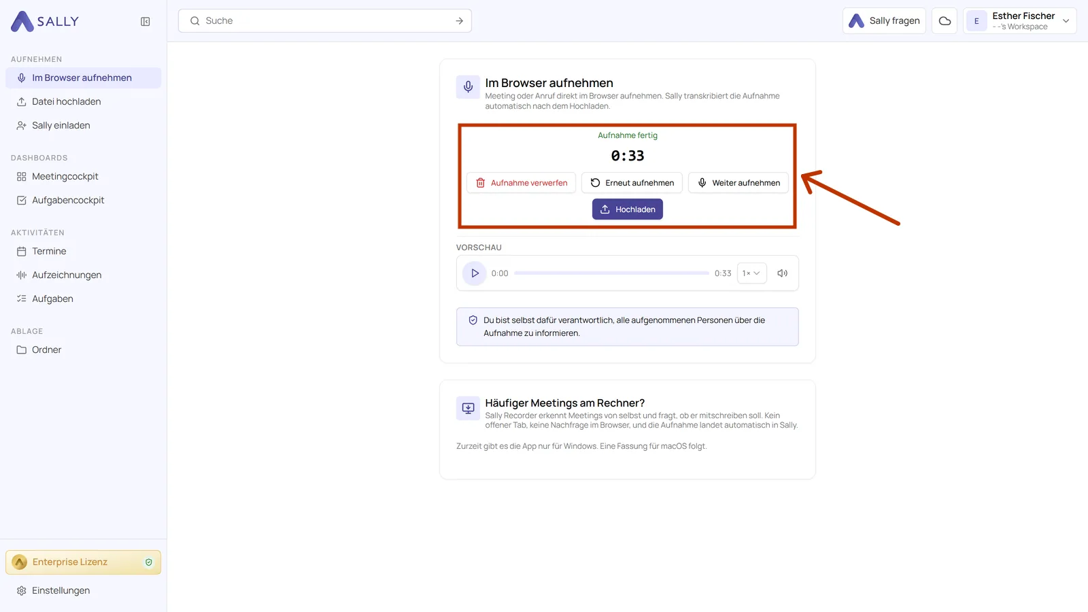Click the search magnifier icon
This screenshot has width=1088, height=612.
pos(195,21)
